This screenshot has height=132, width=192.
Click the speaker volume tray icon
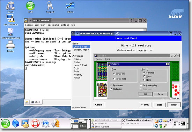(156, 126)
